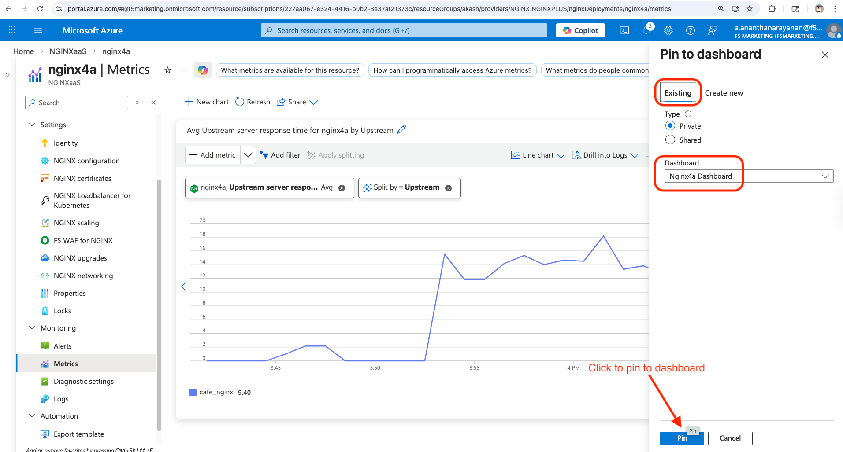Collapse the Monitoring section
This screenshot has height=452, width=843.
(32, 328)
